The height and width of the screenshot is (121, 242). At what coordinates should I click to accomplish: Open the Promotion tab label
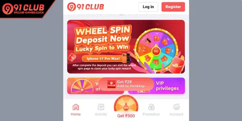point(151,114)
